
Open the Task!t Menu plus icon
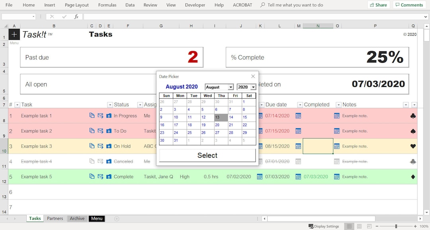pos(14,34)
